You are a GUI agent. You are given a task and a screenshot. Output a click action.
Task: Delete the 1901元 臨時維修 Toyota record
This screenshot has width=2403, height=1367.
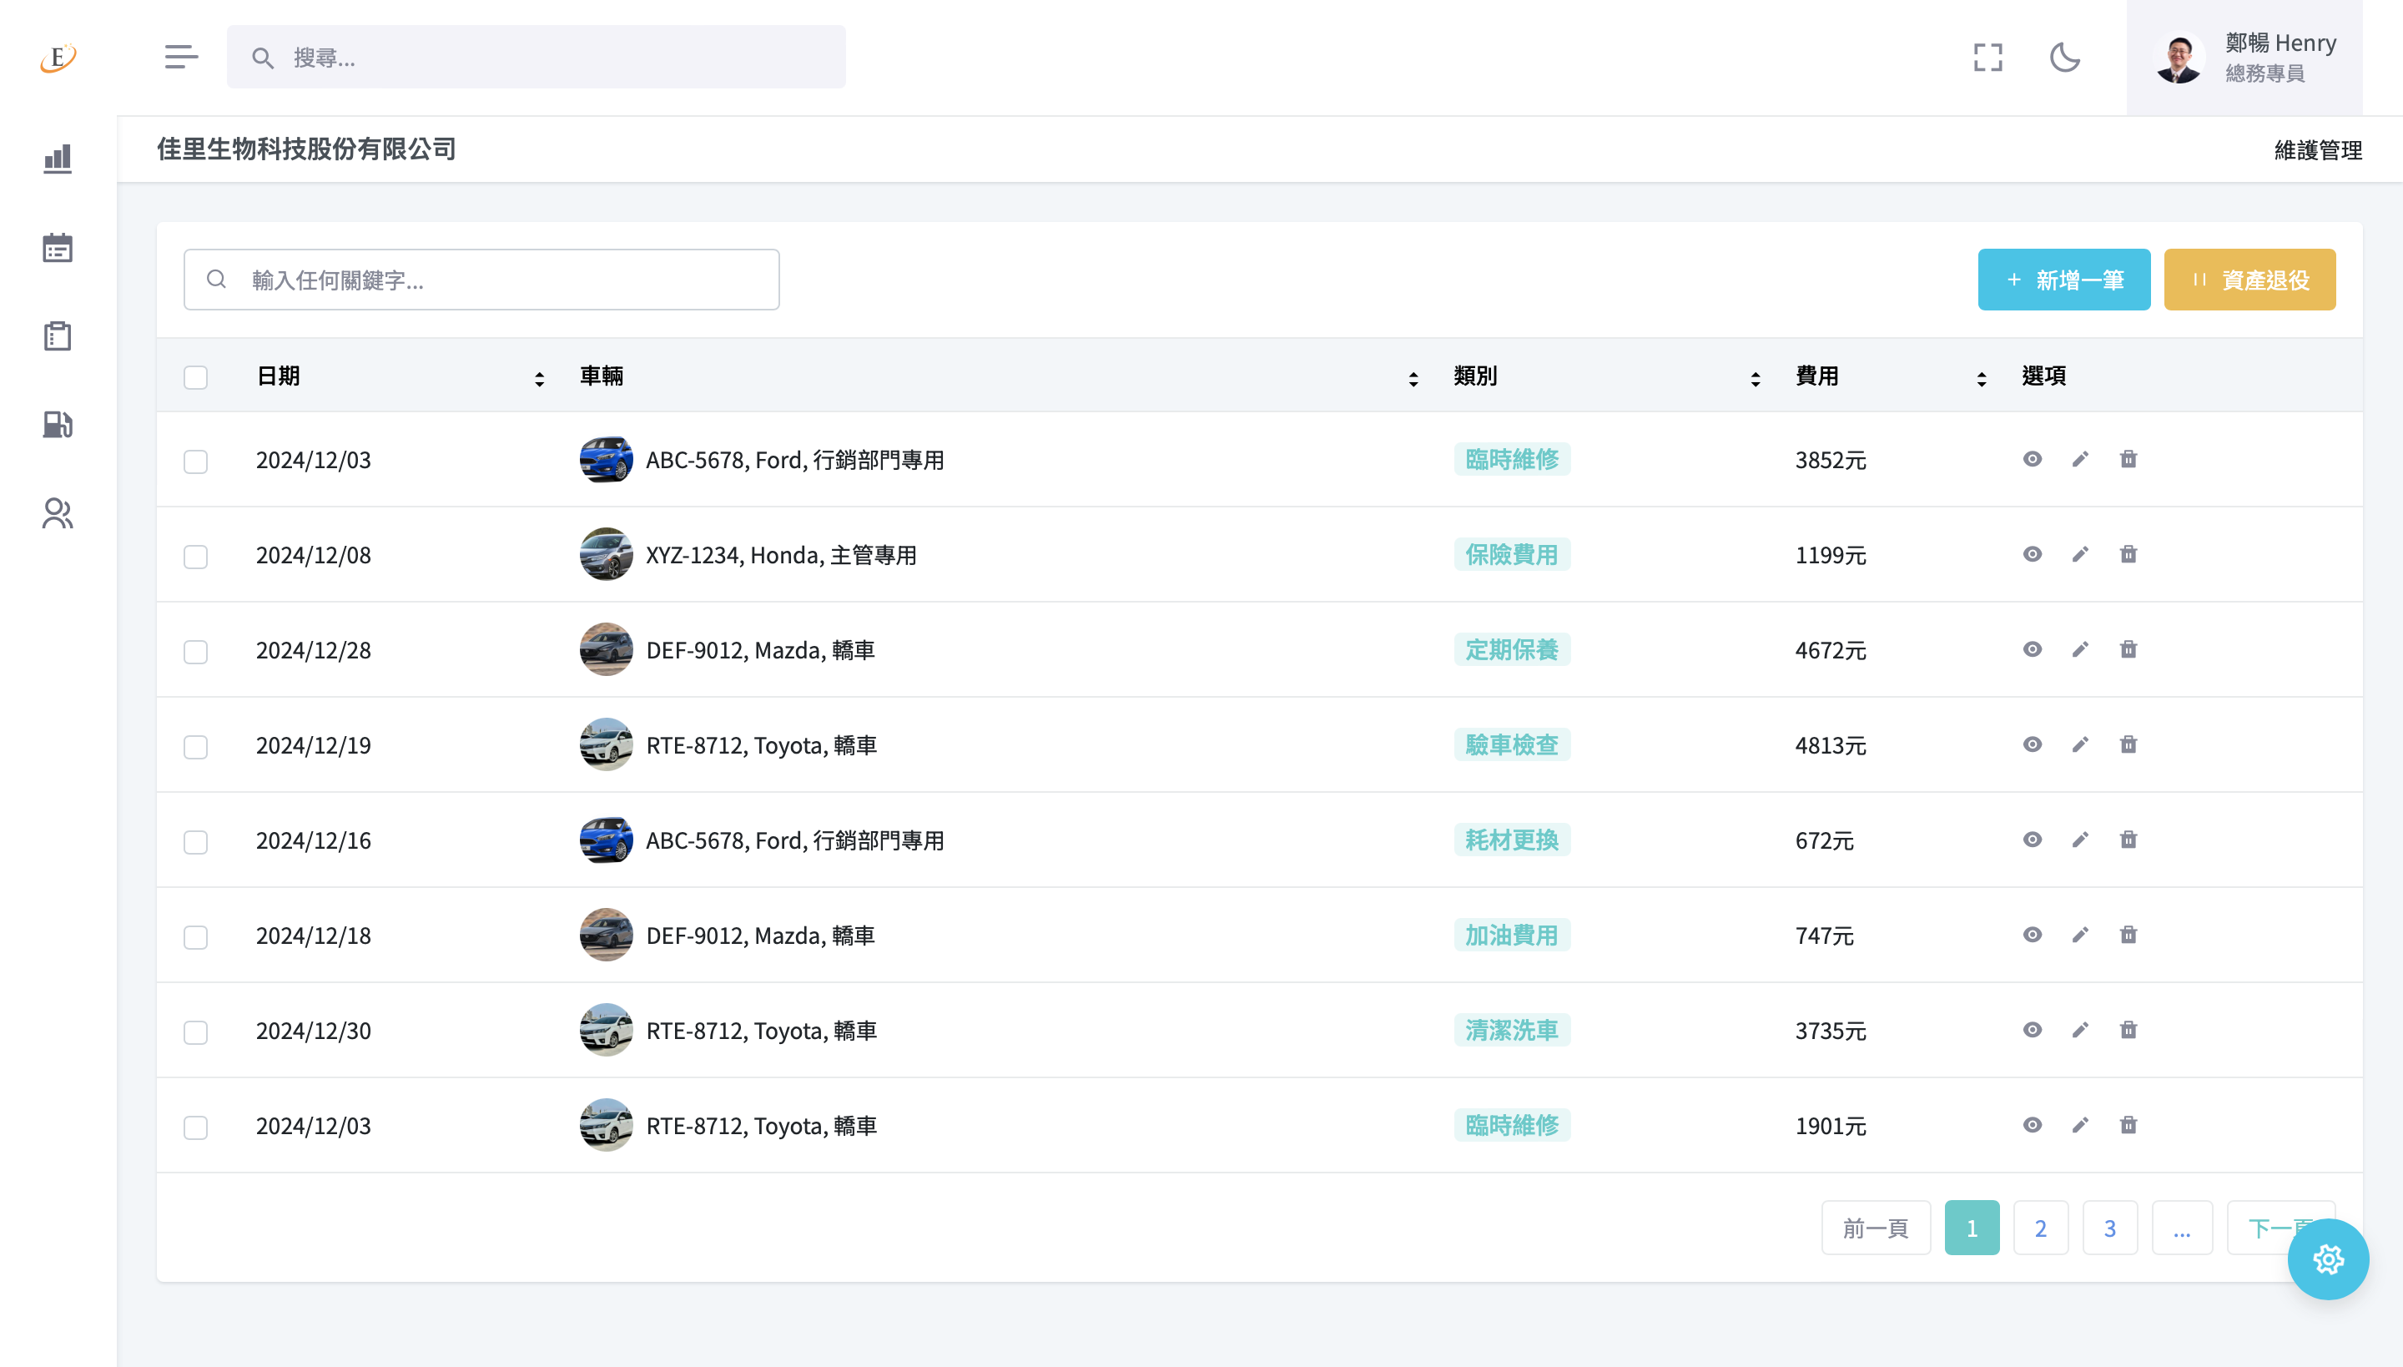[2128, 1125]
